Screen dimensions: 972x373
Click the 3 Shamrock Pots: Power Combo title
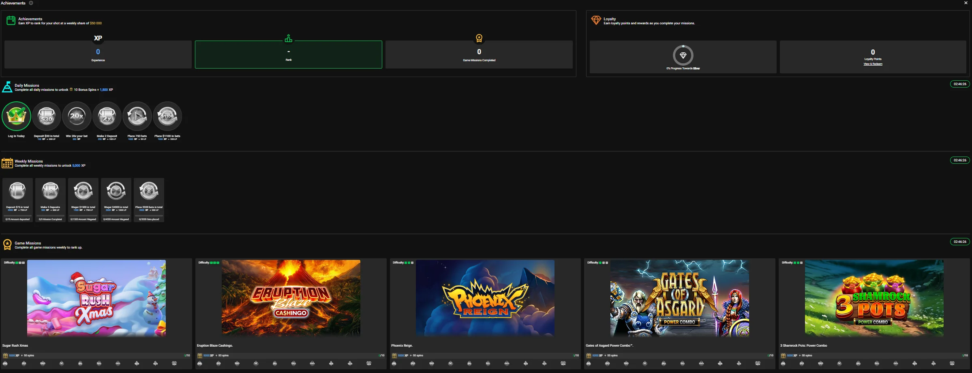[803, 346]
